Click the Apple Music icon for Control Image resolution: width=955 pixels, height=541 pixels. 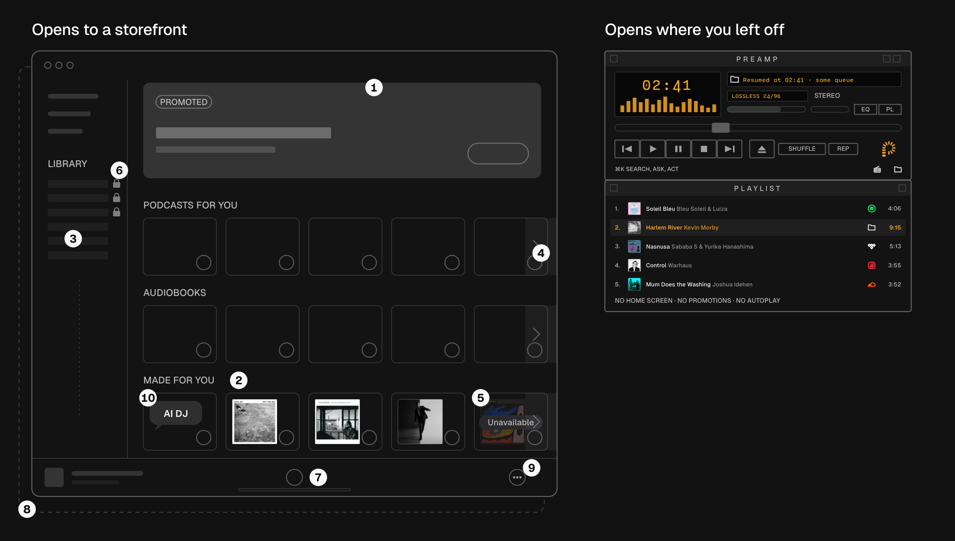coord(871,265)
